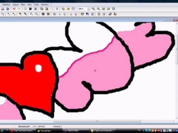Image resolution: width=178 pixels, height=133 pixels.
Task: Click the Redo toolbar icon
Action: [x=19, y=9]
